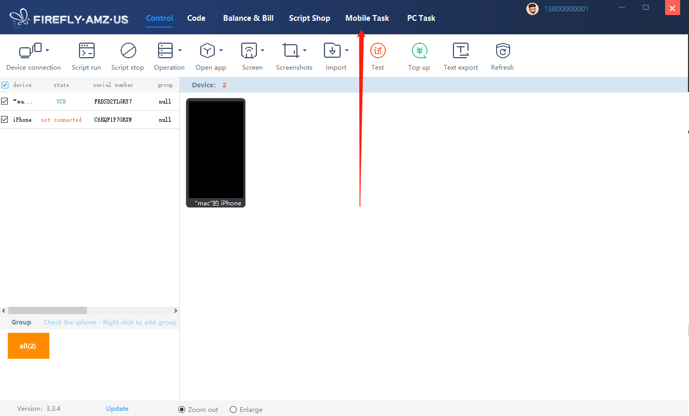Toggle the iPhone device checkbox
Screen dimensions: 689x416
(x=5, y=119)
